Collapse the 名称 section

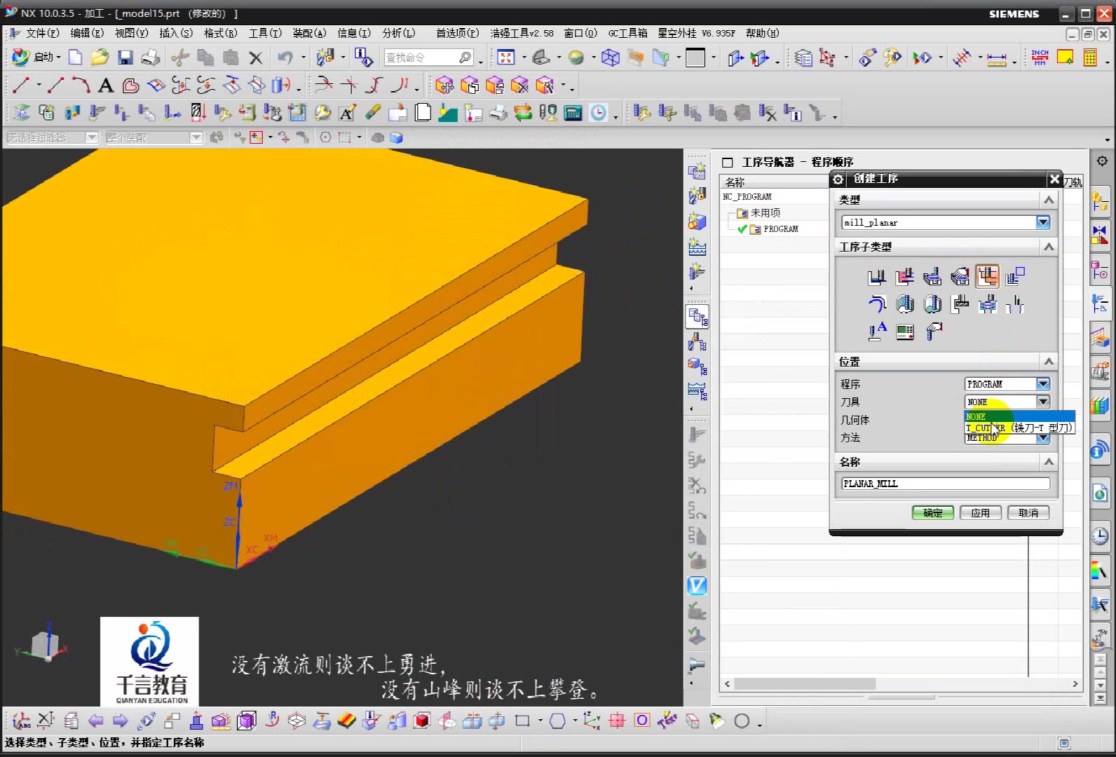click(1049, 462)
